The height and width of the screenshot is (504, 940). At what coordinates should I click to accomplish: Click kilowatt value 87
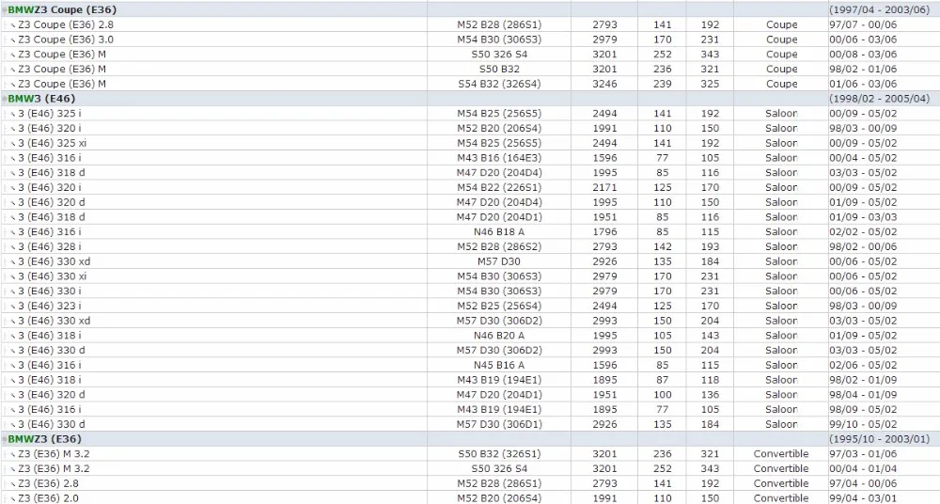[663, 380]
